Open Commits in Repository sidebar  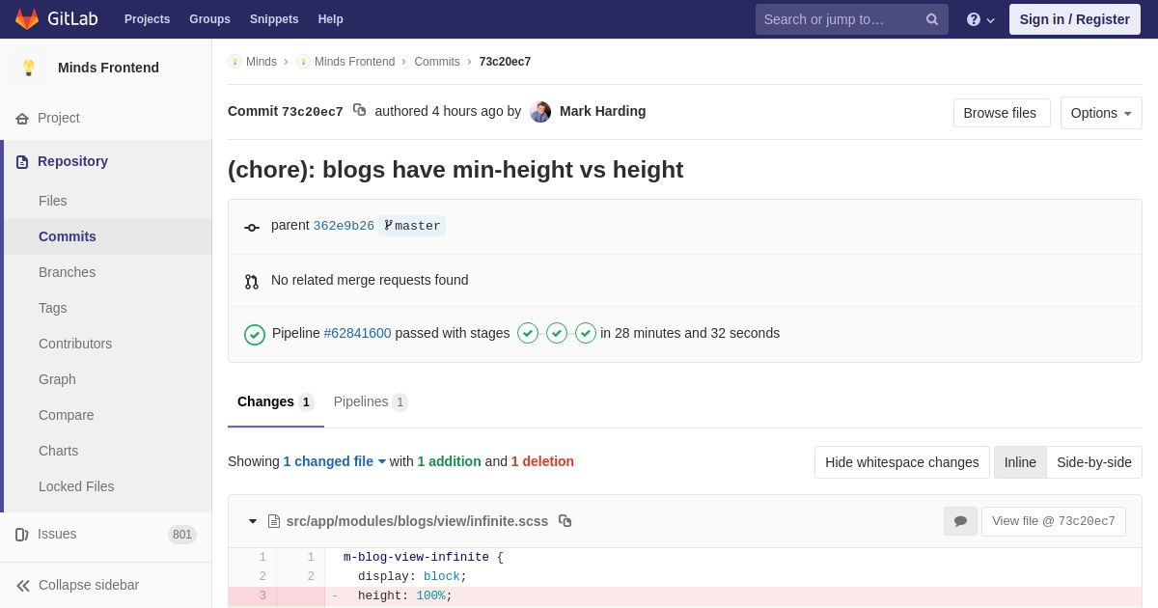click(68, 236)
